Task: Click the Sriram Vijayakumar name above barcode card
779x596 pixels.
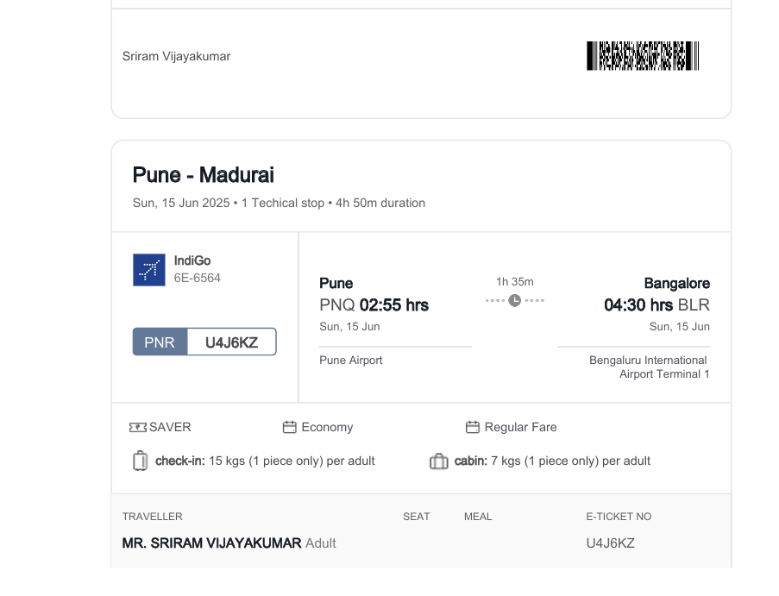Action: click(x=176, y=56)
